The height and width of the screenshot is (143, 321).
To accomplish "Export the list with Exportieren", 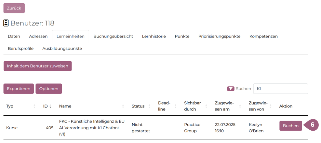I will (x=19, y=89).
